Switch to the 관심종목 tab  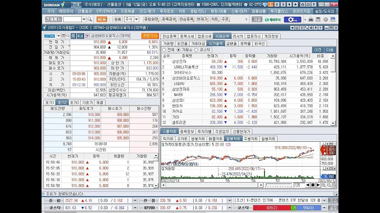[x=169, y=36]
